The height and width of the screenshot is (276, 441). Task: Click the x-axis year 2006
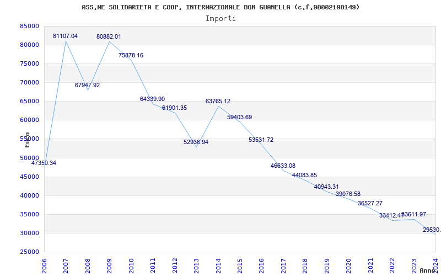tap(44, 266)
